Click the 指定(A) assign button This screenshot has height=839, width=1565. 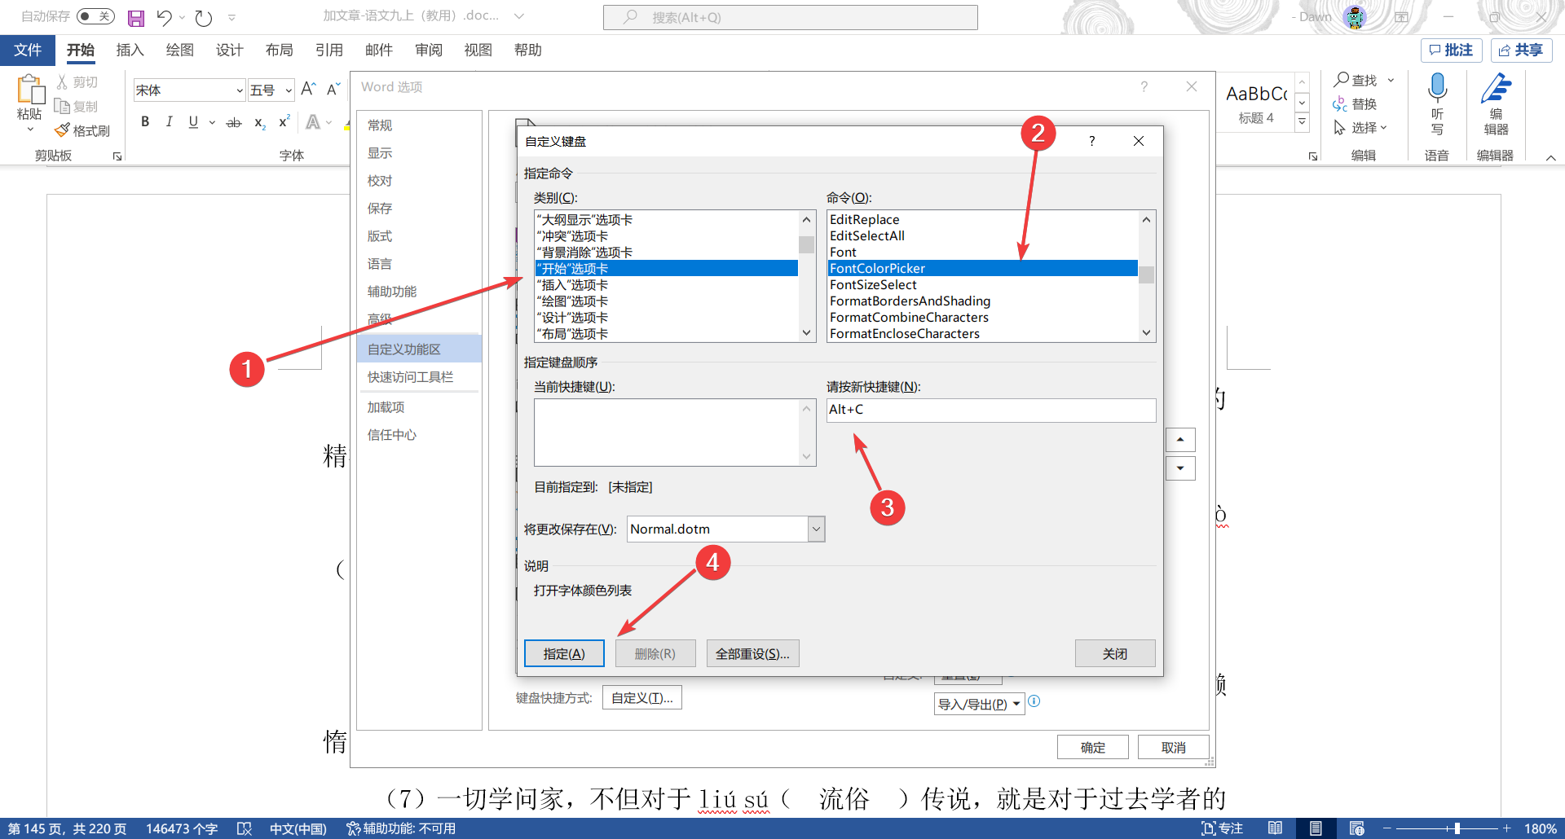click(x=564, y=653)
